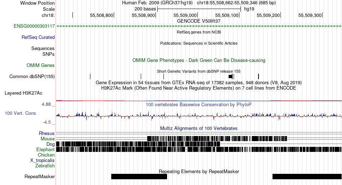
Task: Click the ENSG00000303117 gene label
Action: pyautogui.click(x=34, y=26)
